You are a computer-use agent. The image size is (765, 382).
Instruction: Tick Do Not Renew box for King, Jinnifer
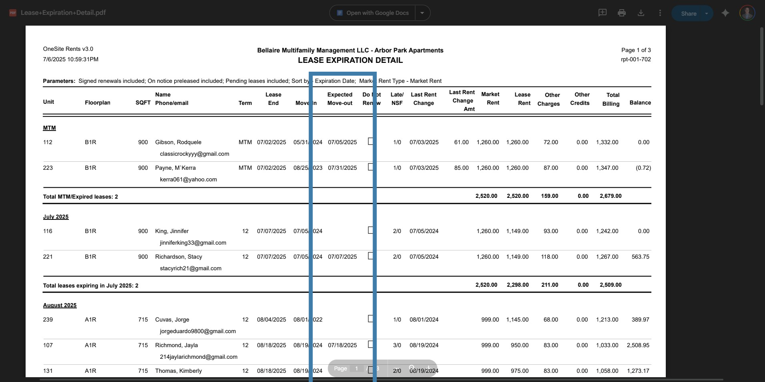pos(370,230)
